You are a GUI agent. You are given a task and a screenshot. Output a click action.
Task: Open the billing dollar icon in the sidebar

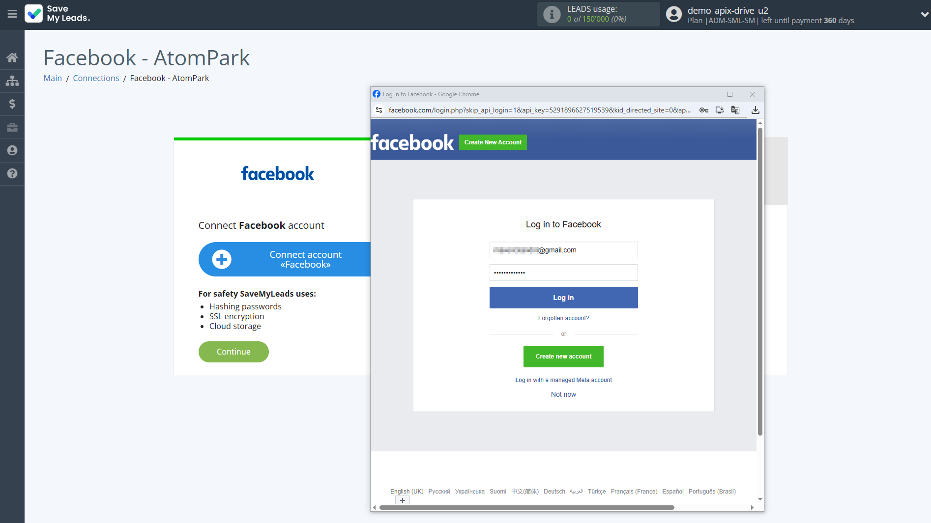(12, 104)
